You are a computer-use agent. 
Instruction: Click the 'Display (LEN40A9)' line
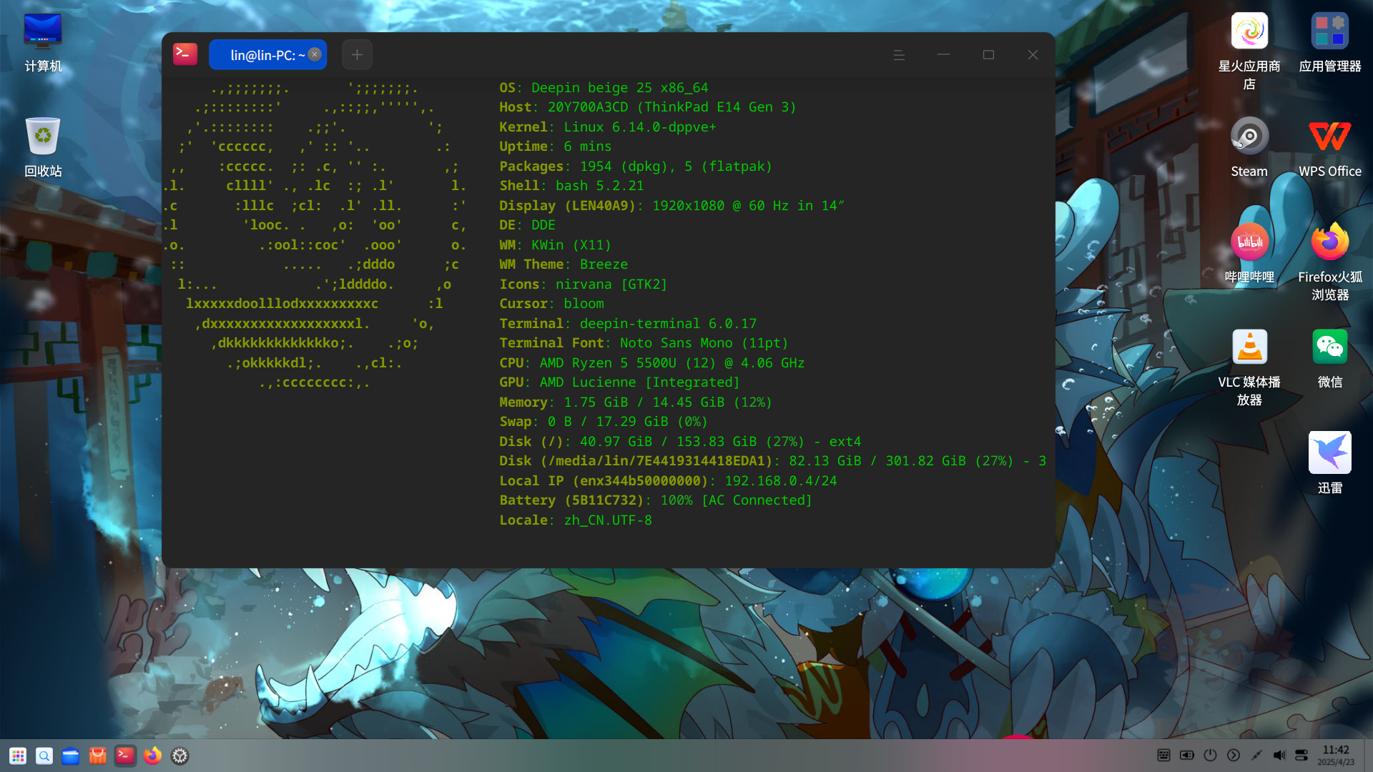click(671, 206)
